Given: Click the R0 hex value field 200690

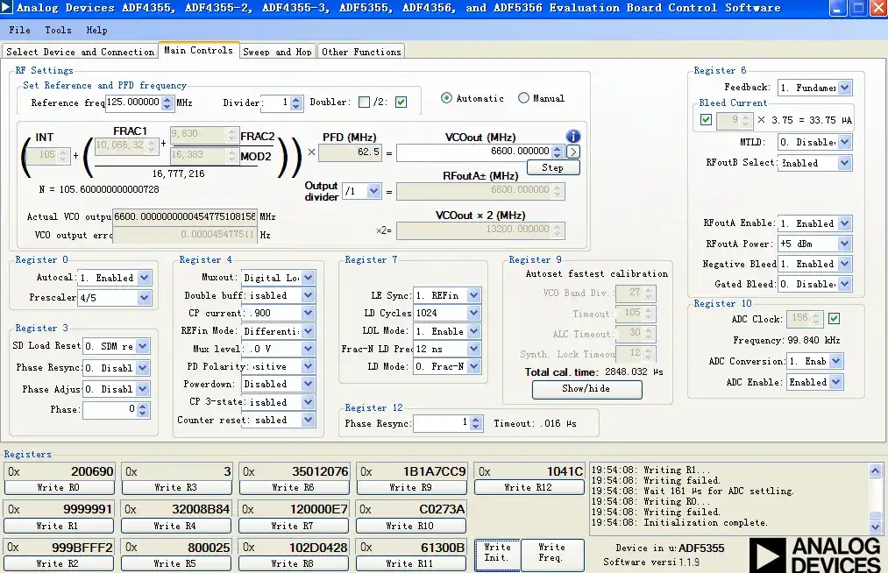Looking at the screenshot, I should tap(59, 471).
